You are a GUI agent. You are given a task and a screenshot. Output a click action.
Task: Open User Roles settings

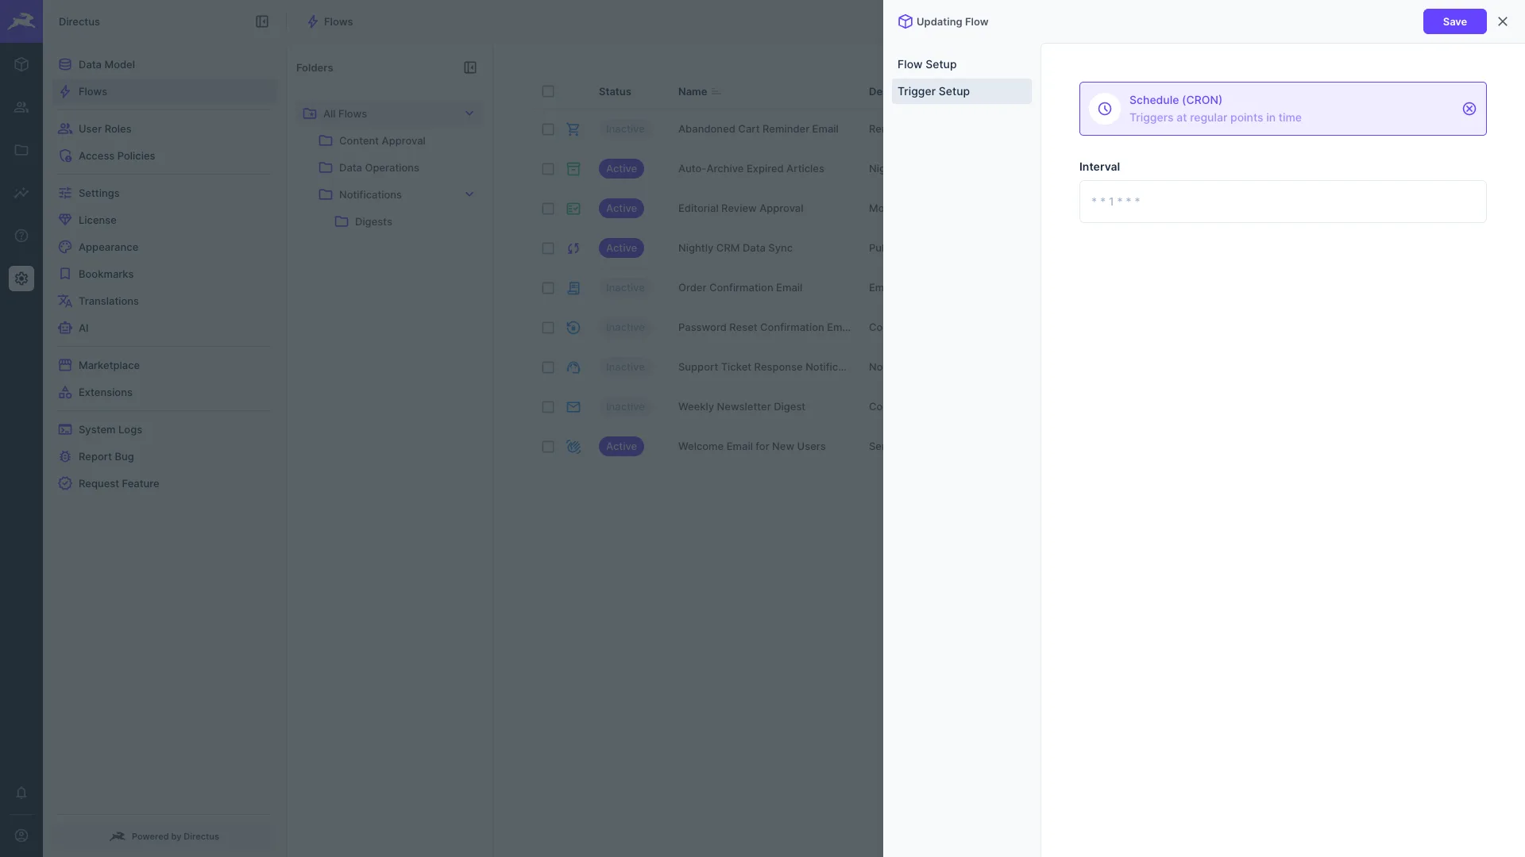pyautogui.click(x=164, y=129)
